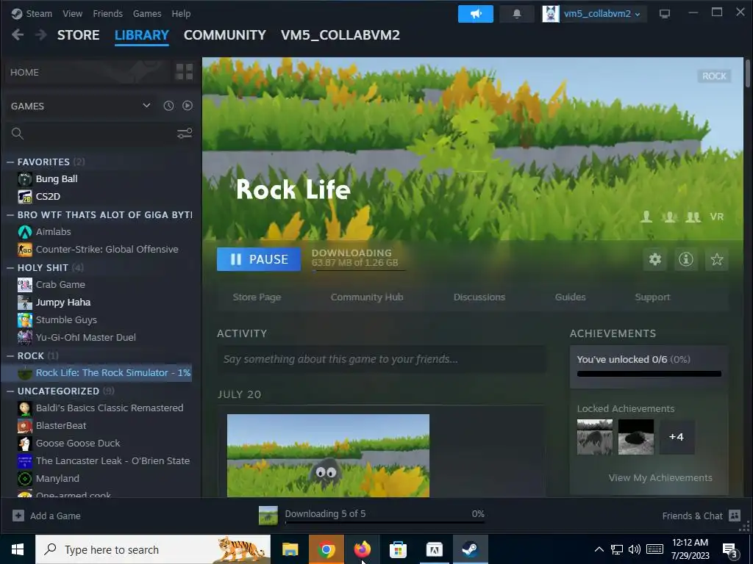This screenshot has width=753, height=564.
Task: Open Rock Life game info icon
Action: coord(686,259)
